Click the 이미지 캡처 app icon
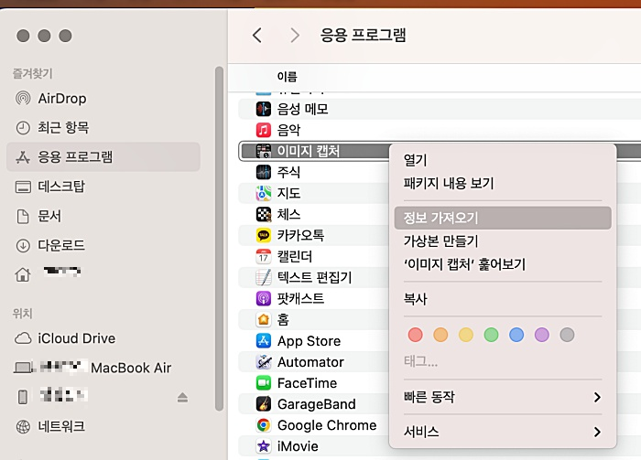Image resolution: width=641 pixels, height=460 pixels. coord(264,151)
